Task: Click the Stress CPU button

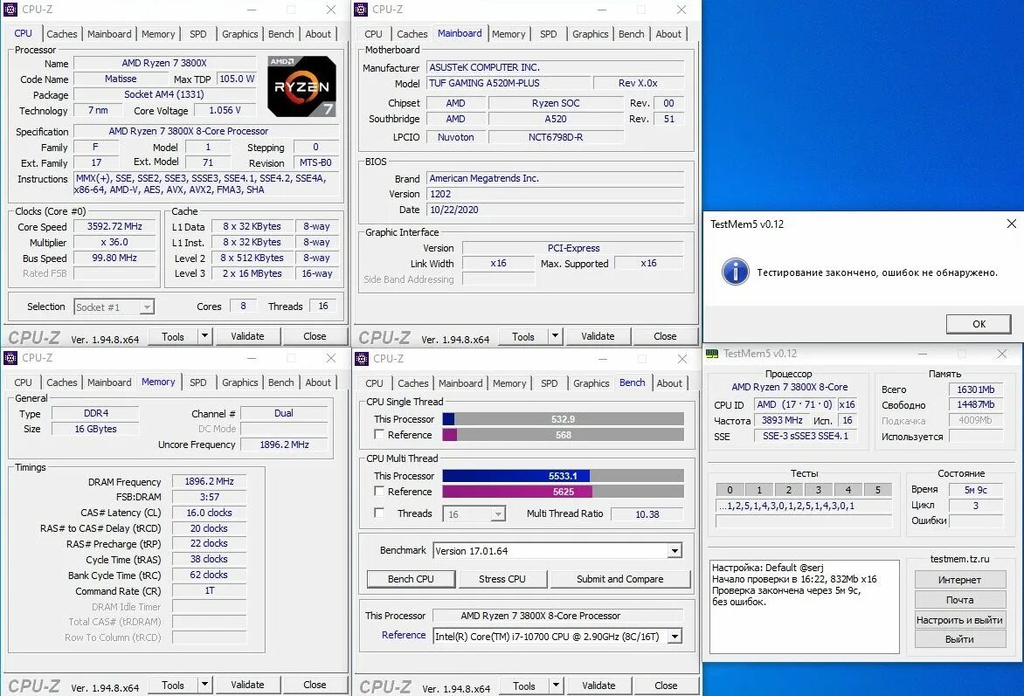Action: [502, 579]
